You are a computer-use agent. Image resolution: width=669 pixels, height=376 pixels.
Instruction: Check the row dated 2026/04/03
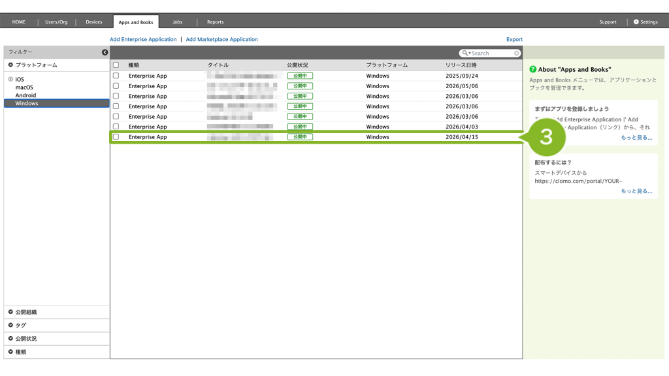(x=116, y=127)
